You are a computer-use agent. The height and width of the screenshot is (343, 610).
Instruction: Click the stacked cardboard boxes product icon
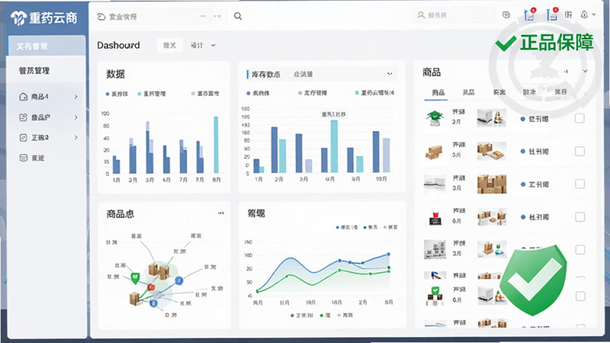[x=434, y=152]
